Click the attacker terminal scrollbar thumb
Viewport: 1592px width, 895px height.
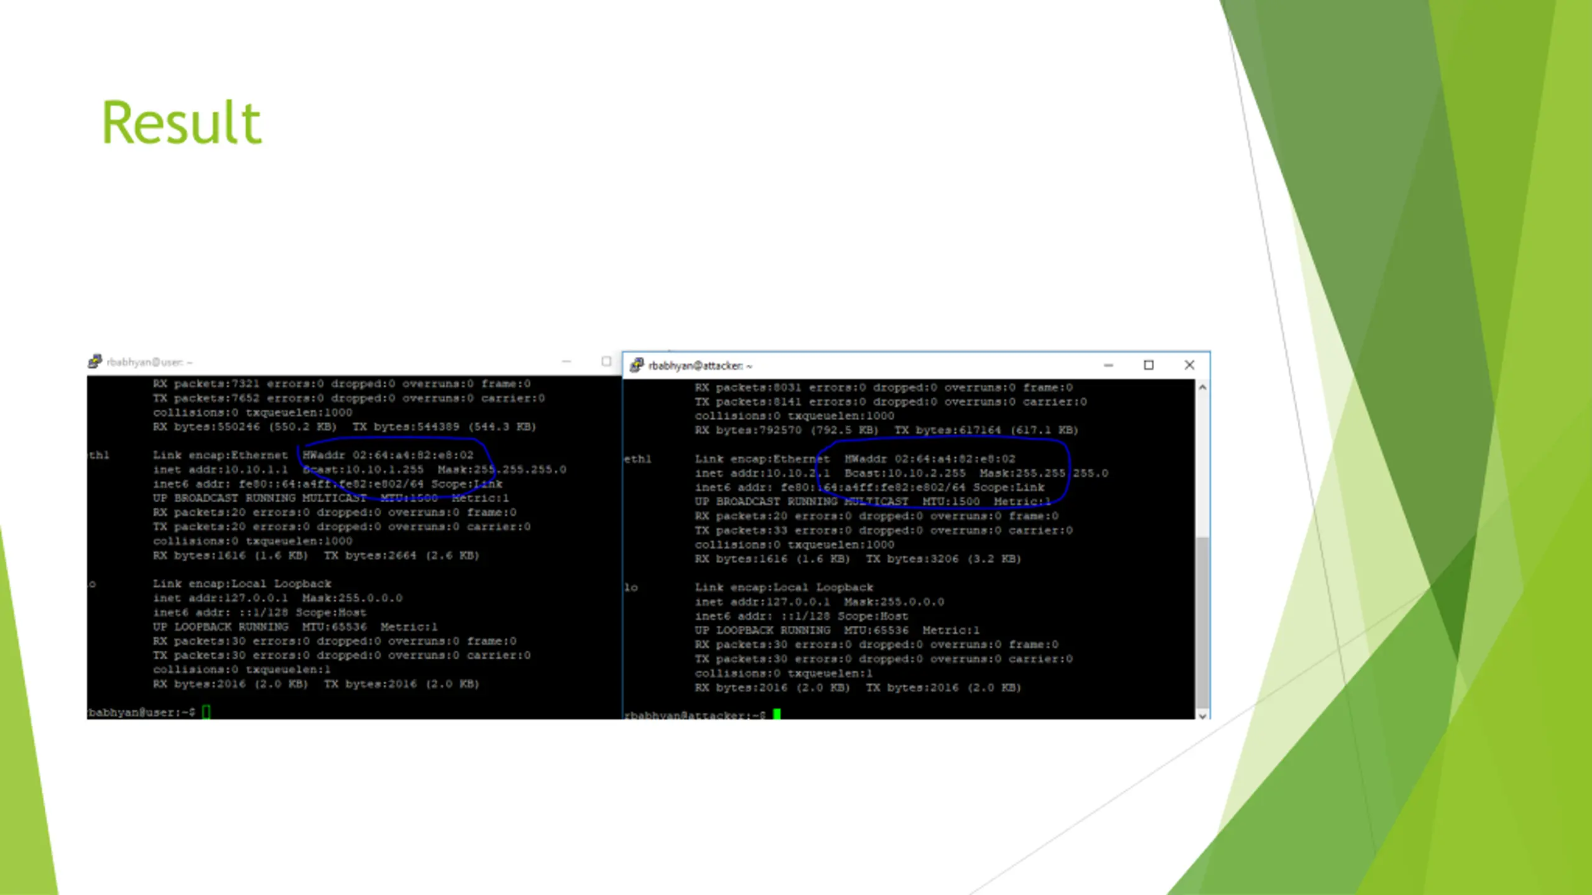coord(1203,623)
